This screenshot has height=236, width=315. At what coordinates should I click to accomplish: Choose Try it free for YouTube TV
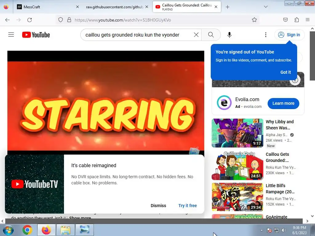point(187,206)
